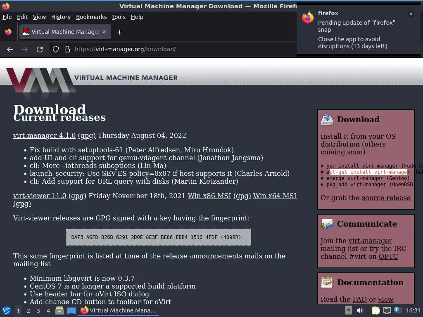Click the Download sidebar box icon
This screenshot has height=317, width=423.
tap(327, 119)
